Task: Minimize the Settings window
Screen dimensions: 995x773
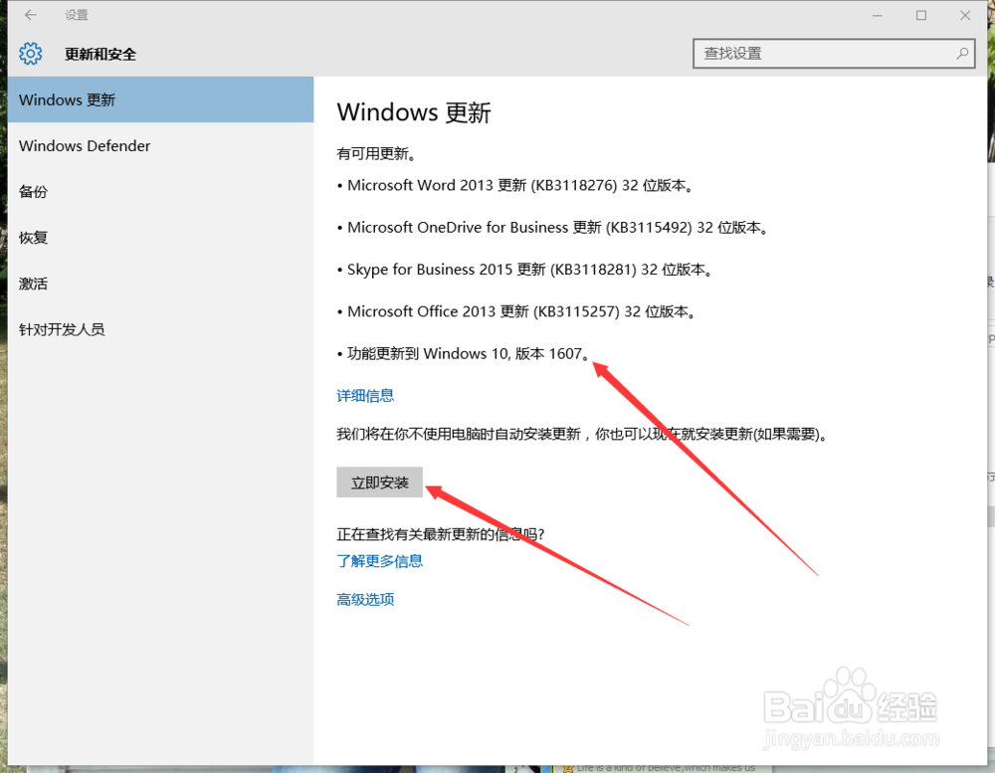Action: pyautogui.click(x=878, y=15)
